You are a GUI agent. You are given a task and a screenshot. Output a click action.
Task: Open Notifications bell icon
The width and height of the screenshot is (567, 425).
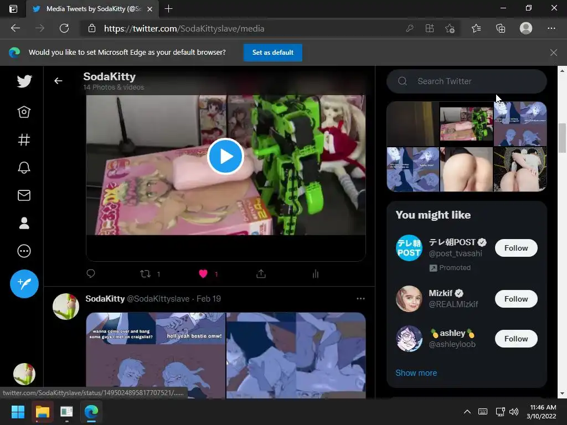[24, 168]
